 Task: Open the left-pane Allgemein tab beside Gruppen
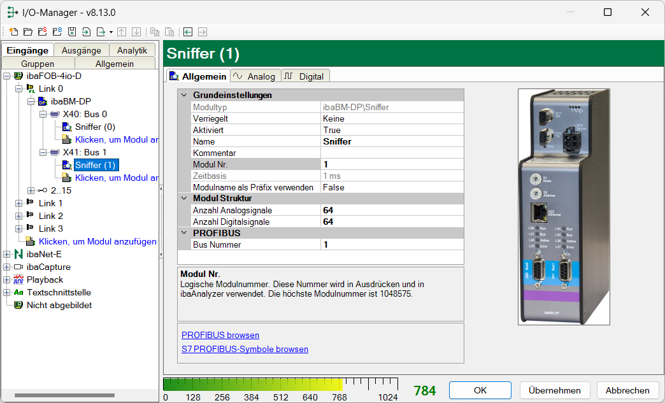point(115,63)
